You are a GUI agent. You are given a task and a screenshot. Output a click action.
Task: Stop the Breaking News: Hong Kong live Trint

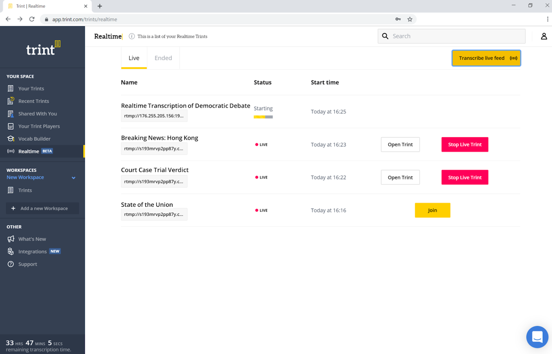pyautogui.click(x=465, y=144)
